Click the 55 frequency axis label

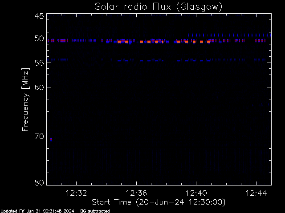point(39,63)
